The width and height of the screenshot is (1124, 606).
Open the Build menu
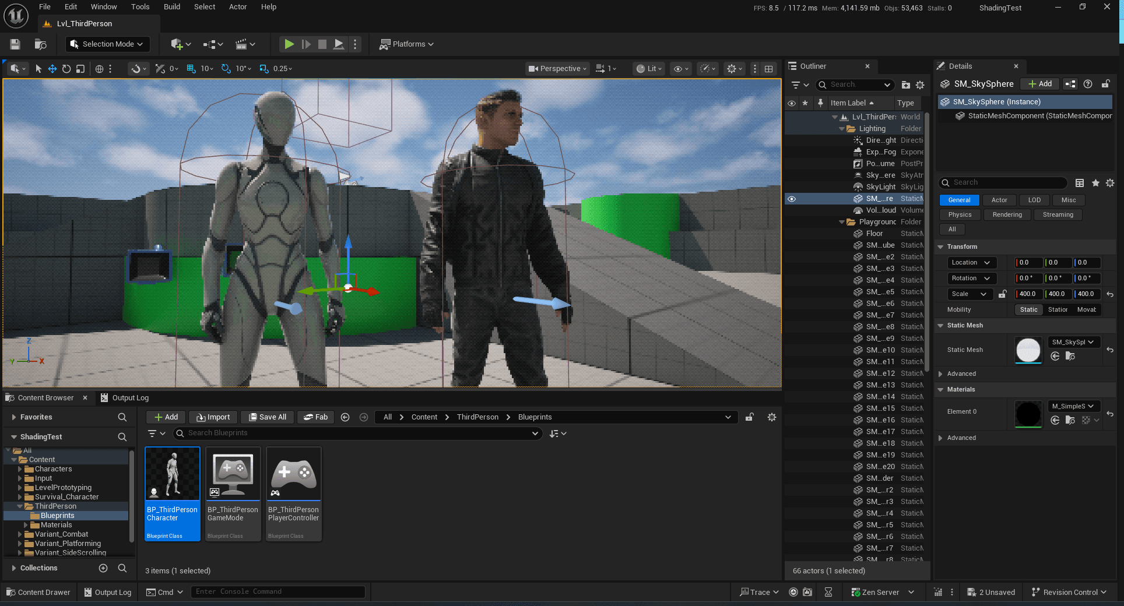click(171, 6)
